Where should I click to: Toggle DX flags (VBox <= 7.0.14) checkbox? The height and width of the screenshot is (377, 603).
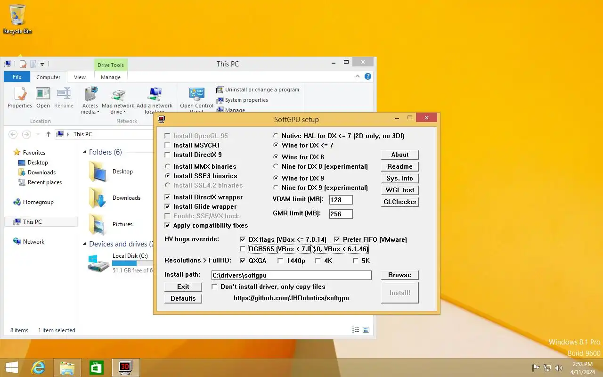(x=243, y=239)
